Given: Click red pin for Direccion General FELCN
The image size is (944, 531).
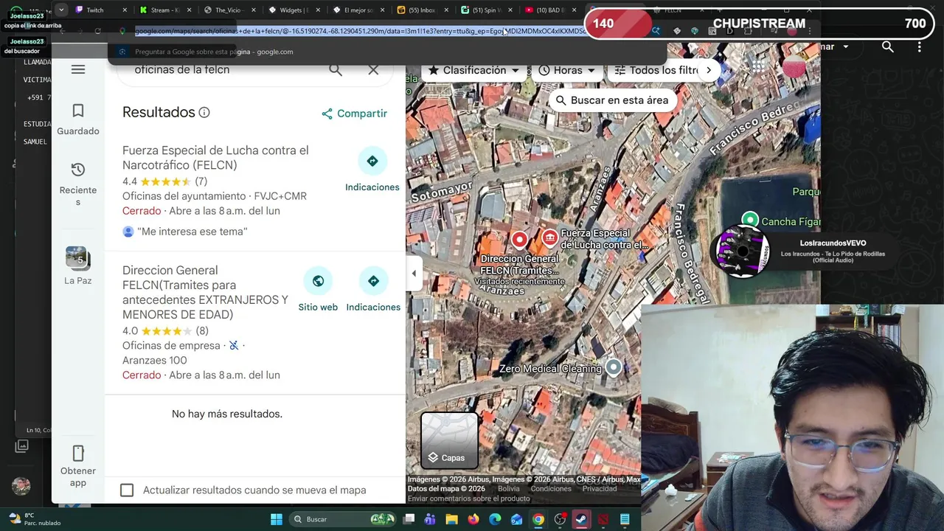Looking at the screenshot, I should coord(520,239).
